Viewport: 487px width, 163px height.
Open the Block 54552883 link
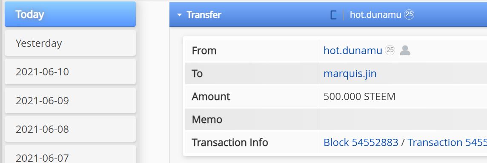361,142
